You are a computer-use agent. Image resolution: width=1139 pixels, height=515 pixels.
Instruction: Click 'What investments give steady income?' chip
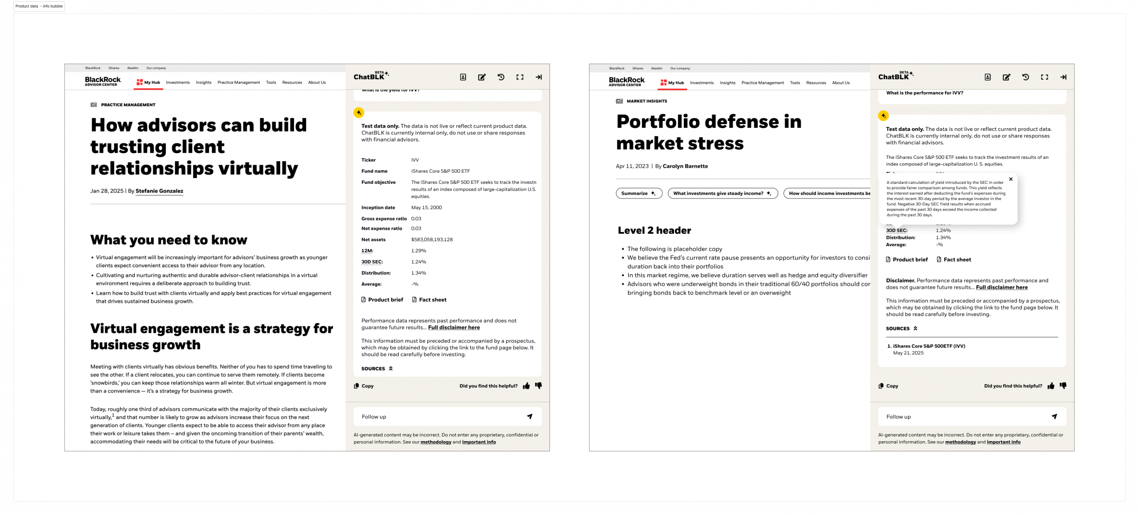click(723, 193)
